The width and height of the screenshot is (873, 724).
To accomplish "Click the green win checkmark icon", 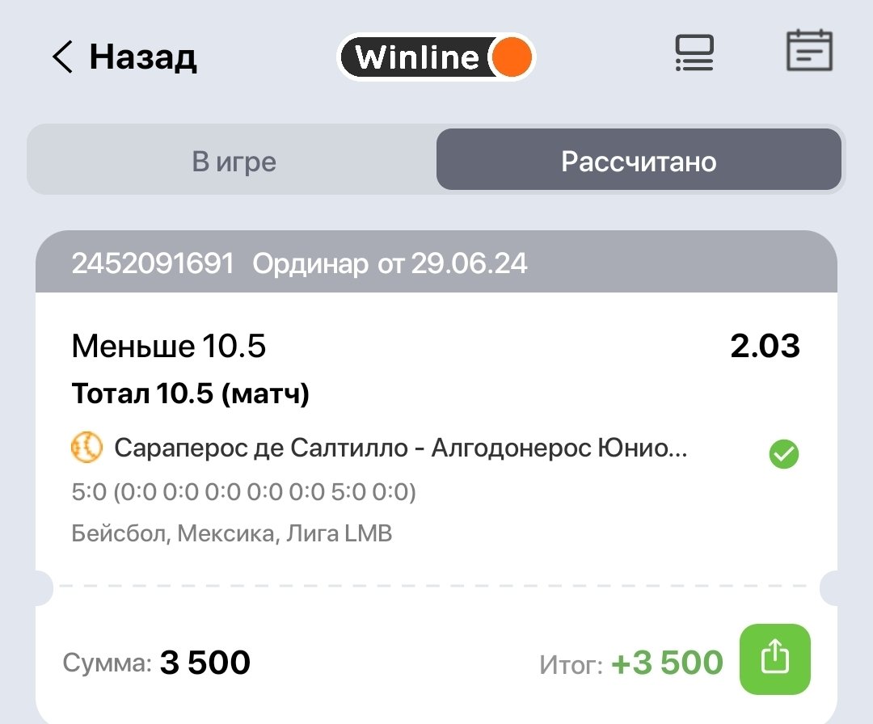I will 783,455.
